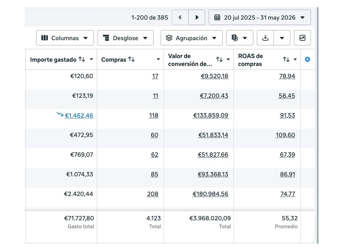This screenshot has width=343, height=251.
Task: Sort by ROAS de compras column
Action: click(286, 59)
